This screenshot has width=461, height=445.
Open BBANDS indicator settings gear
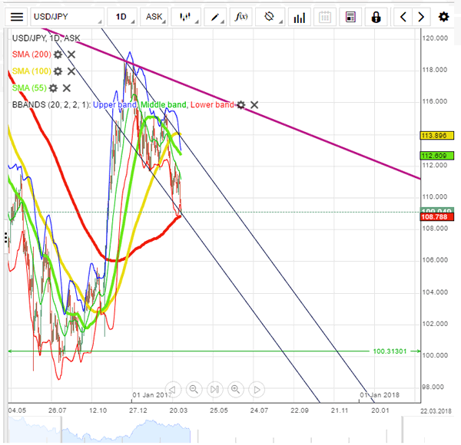pyautogui.click(x=240, y=105)
